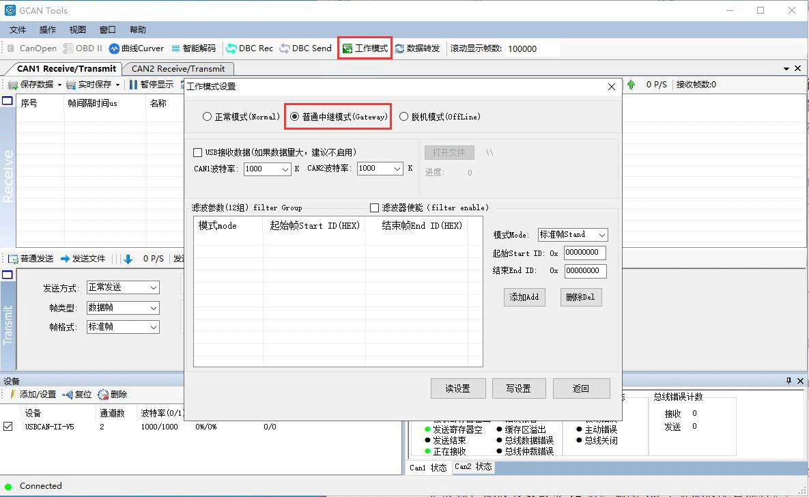The height and width of the screenshot is (497, 809).
Task: Click the 工作模式 toolbar button
Action: click(365, 48)
